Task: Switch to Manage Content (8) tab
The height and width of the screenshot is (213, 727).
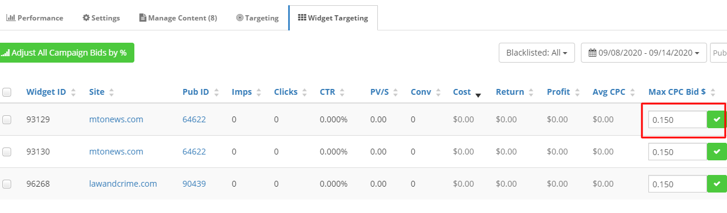Action: click(x=178, y=18)
